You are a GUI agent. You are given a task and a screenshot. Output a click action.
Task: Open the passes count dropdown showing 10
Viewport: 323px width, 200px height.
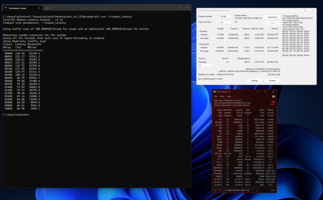pos(206,66)
